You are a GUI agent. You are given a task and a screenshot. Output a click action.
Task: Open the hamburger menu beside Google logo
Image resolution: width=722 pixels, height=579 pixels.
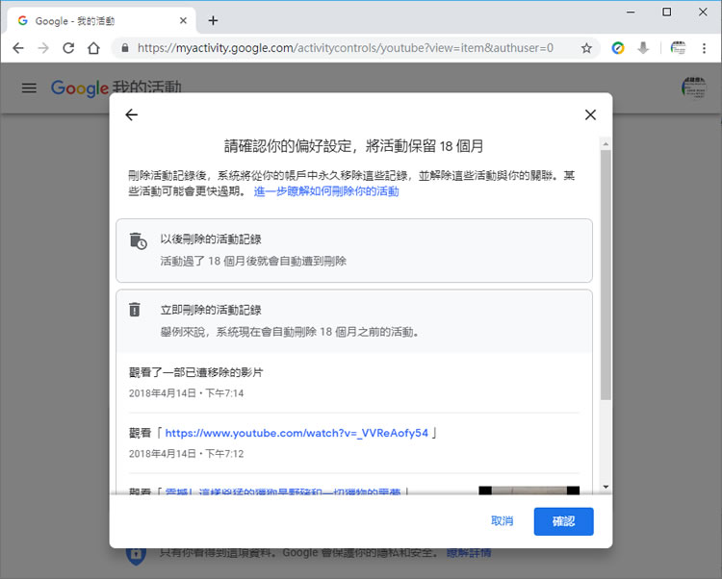coord(29,88)
